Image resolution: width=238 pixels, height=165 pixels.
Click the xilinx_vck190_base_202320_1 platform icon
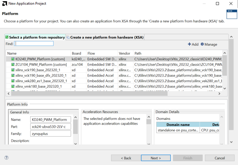coord(13,70)
